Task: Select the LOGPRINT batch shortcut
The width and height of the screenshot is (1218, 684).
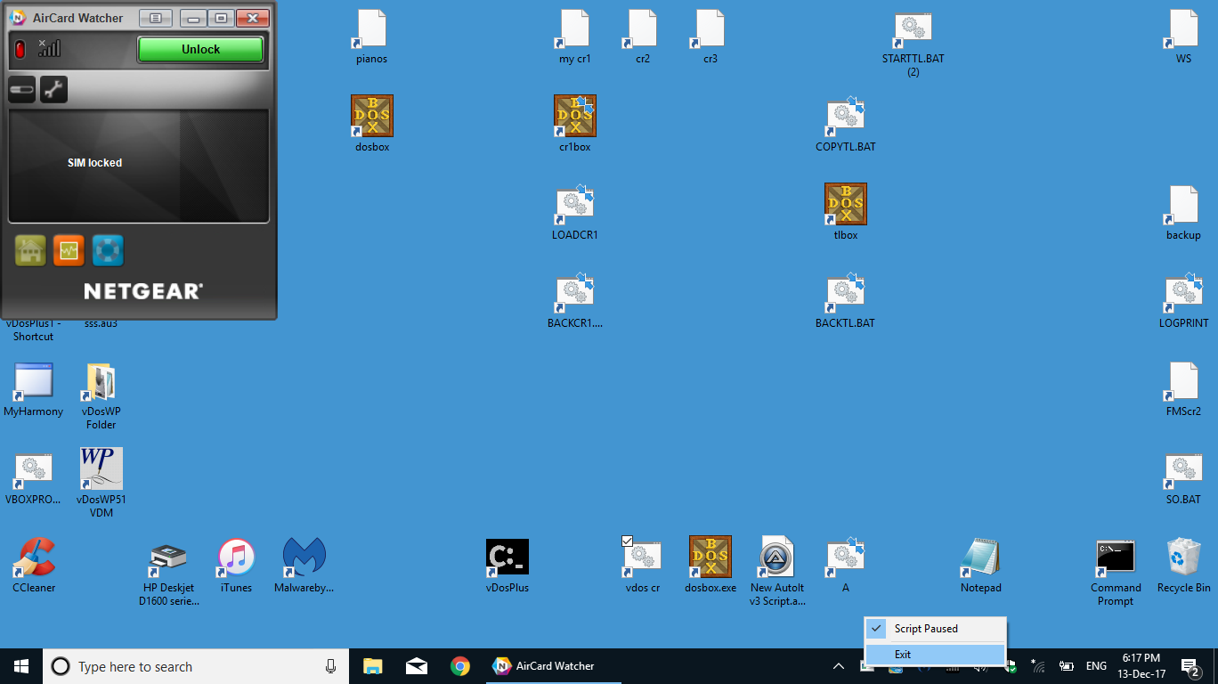Action: 1184,300
